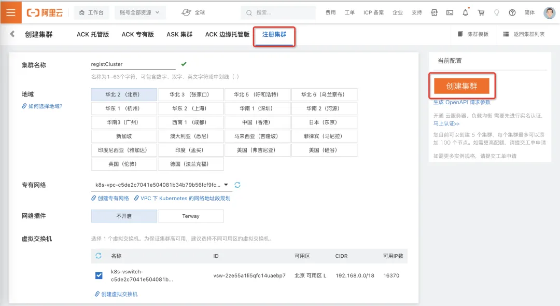Image resolution: width=560 pixels, height=306 pixels.
Task: Select region 德国（法兰克福）
Action: pyautogui.click(x=191, y=164)
